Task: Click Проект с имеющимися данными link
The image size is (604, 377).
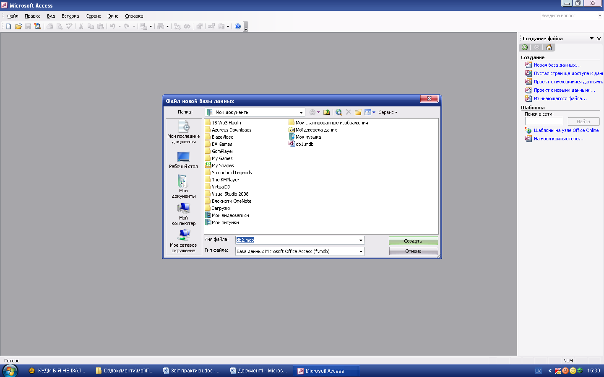Action: tap(568, 82)
